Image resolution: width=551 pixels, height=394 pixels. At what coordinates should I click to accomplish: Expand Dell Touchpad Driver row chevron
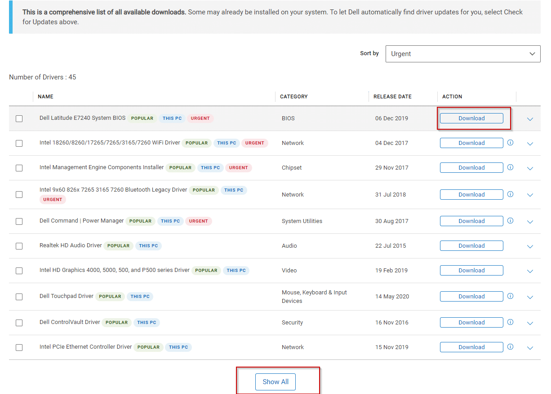(530, 297)
